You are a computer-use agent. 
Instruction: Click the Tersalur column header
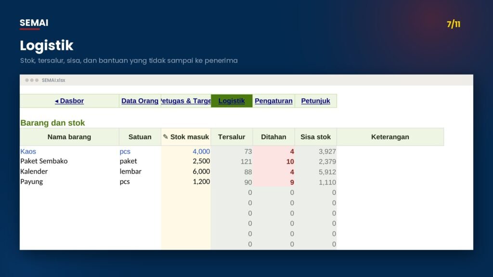[232, 137]
